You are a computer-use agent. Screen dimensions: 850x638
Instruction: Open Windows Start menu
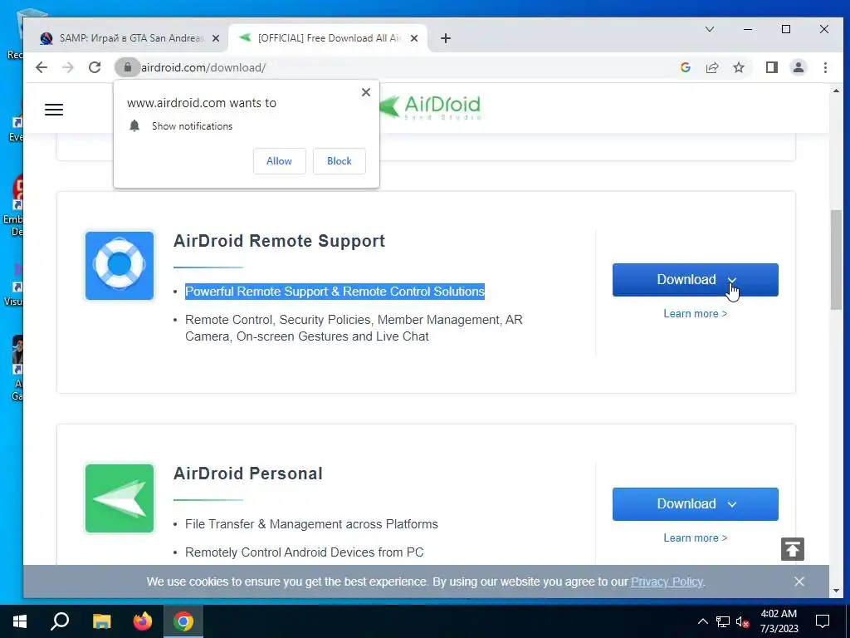[20, 621]
